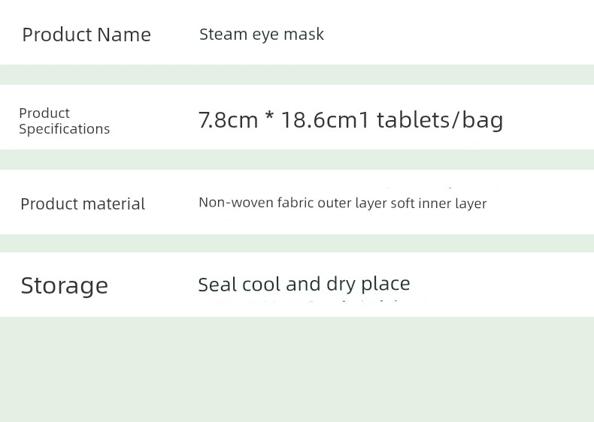Click the asterisk between the dimensions

[269, 119]
